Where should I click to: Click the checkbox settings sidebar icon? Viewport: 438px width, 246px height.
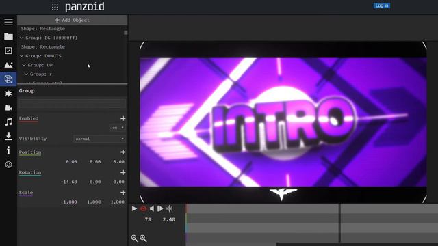pyautogui.click(x=8, y=51)
